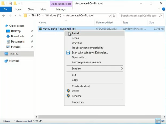Viewport: 166px width, 124px height.
Task: Open Properties from the context menu
Action: (94, 102)
